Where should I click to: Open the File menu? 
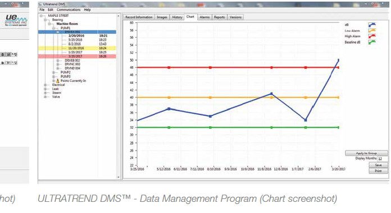point(42,10)
